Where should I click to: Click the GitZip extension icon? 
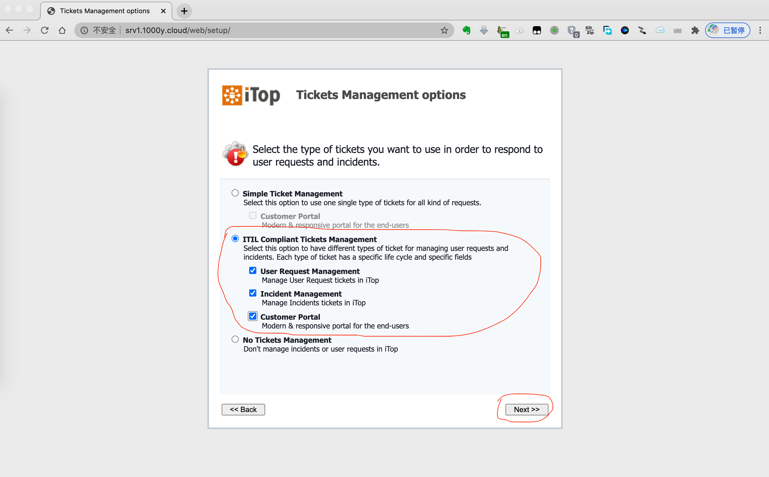(x=589, y=30)
